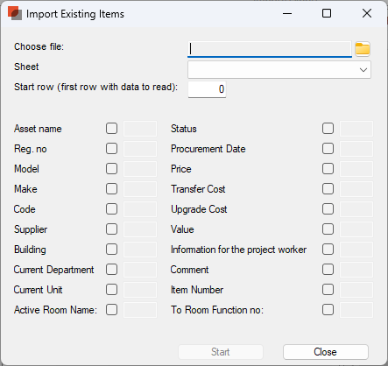The height and width of the screenshot is (366, 388).
Task: Focus the Choose file text field
Action: (270, 49)
